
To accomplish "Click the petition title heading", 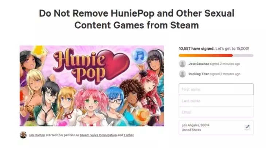I will click(x=136, y=19).
